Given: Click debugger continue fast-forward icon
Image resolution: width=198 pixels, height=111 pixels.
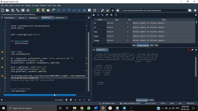Looking at the screenshot, I should pyautogui.click(x=79, y=10).
